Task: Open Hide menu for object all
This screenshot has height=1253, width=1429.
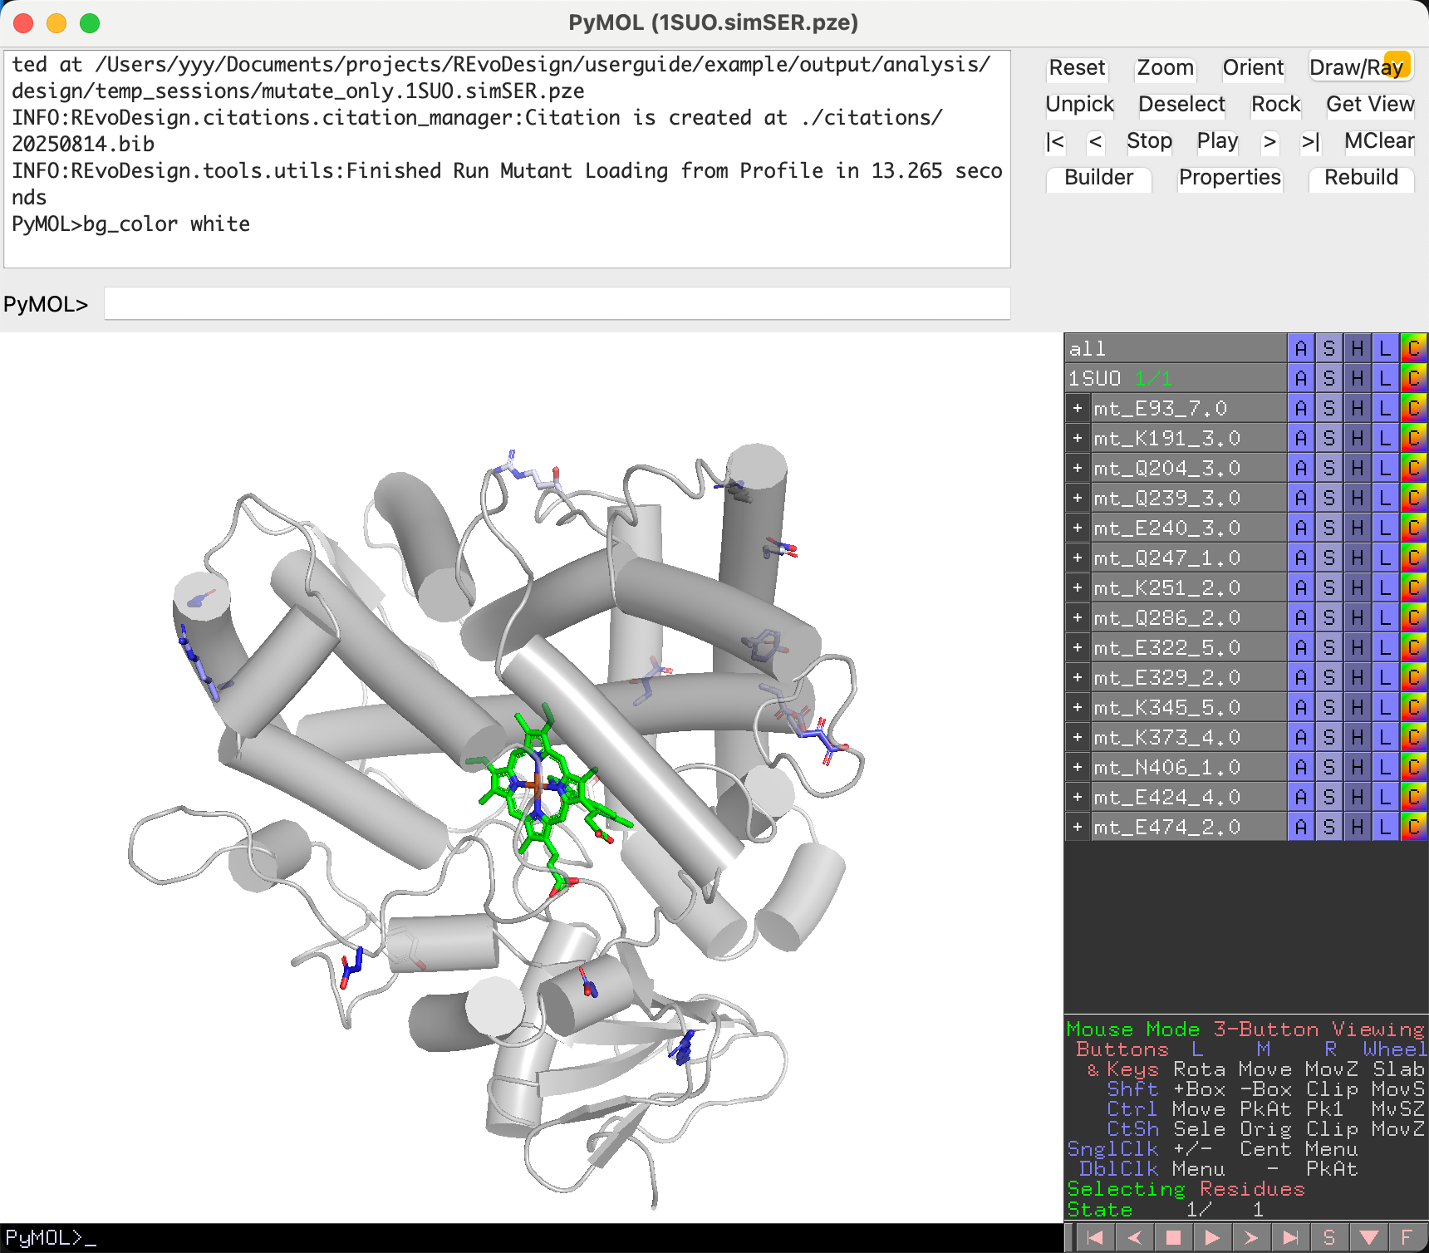Action: point(1358,348)
